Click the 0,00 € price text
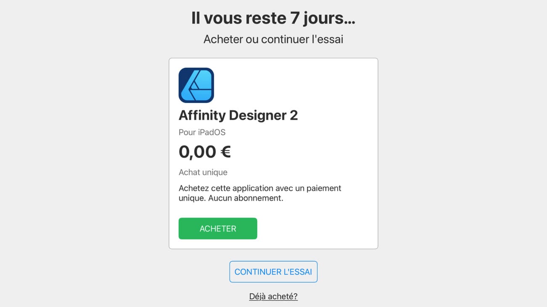 pyautogui.click(x=204, y=152)
